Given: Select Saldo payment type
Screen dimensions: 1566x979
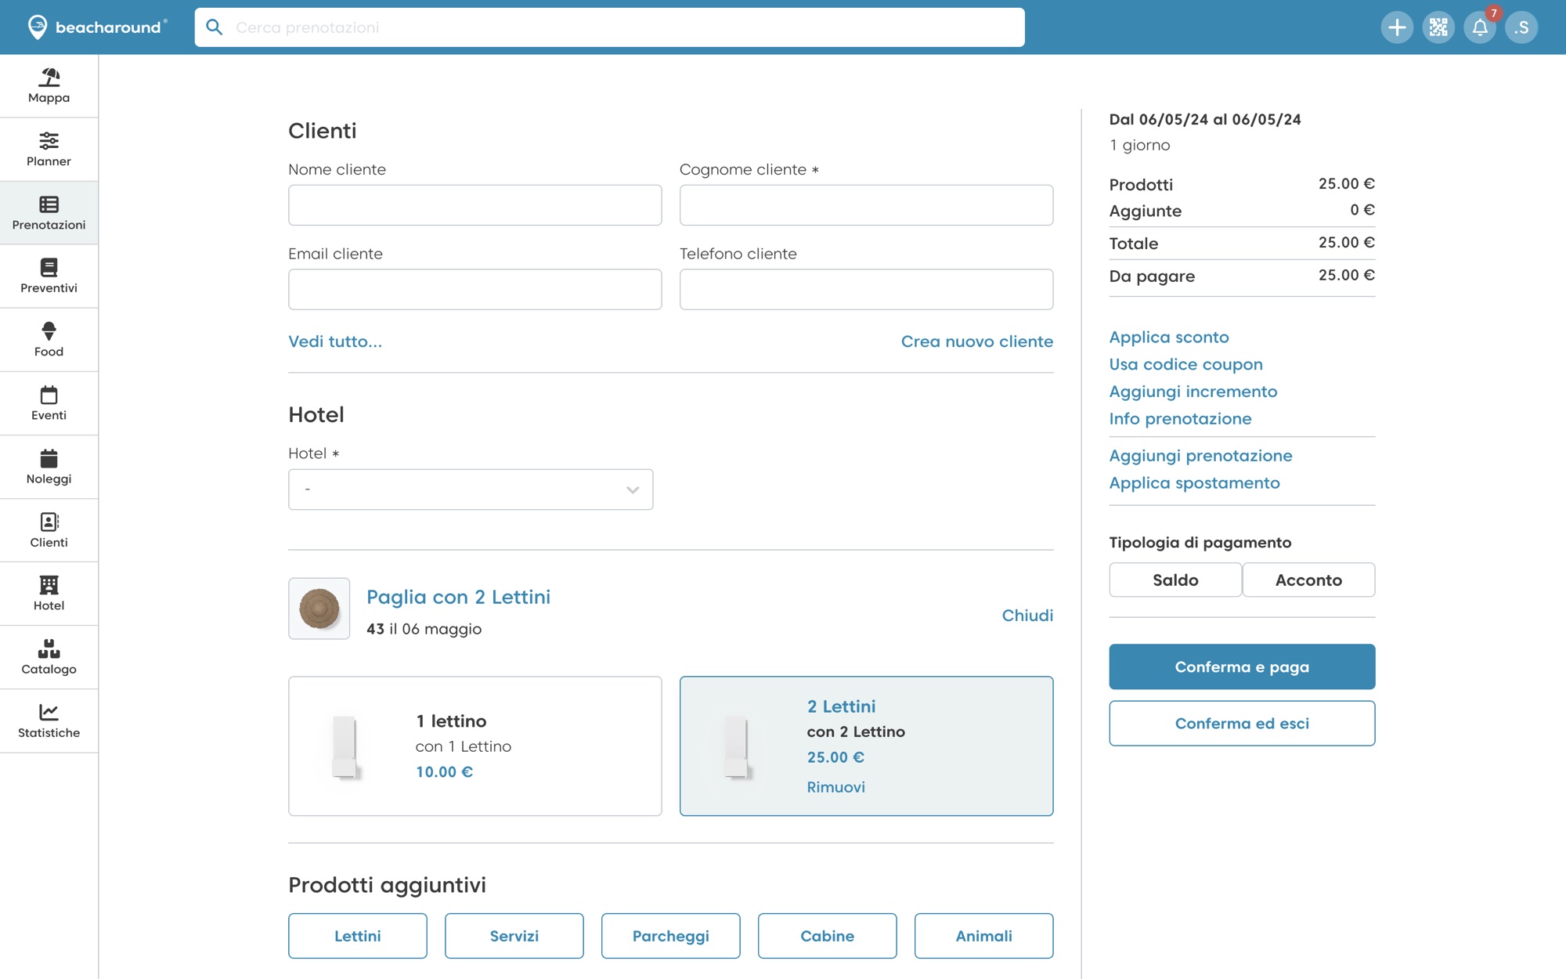Looking at the screenshot, I should tap(1175, 580).
